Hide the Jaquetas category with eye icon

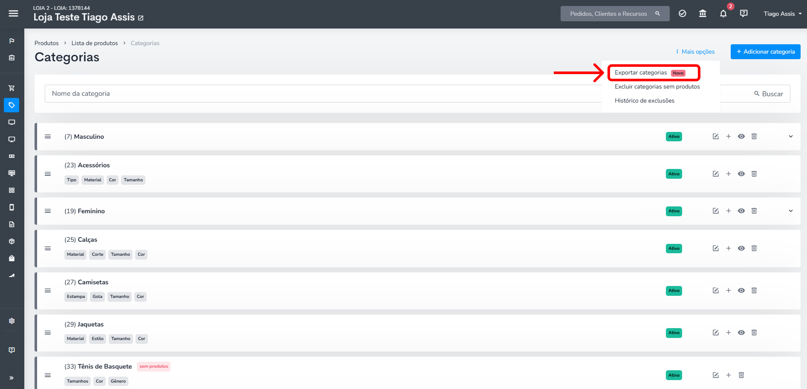[x=741, y=332]
